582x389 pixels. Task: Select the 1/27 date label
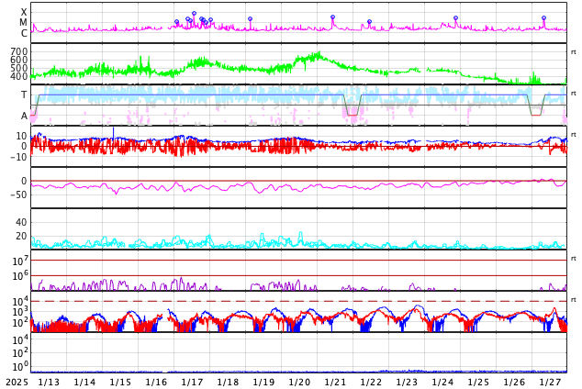[550, 383]
